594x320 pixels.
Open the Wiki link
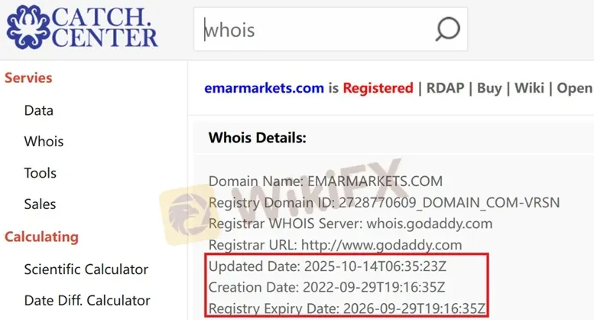click(x=529, y=88)
